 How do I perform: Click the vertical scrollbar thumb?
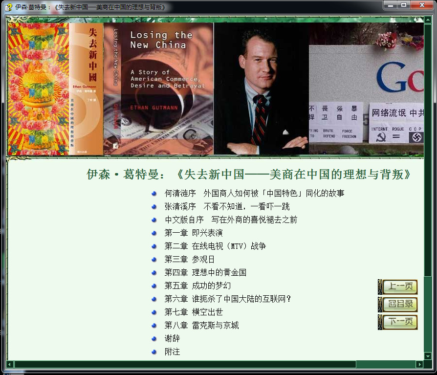click(428, 151)
